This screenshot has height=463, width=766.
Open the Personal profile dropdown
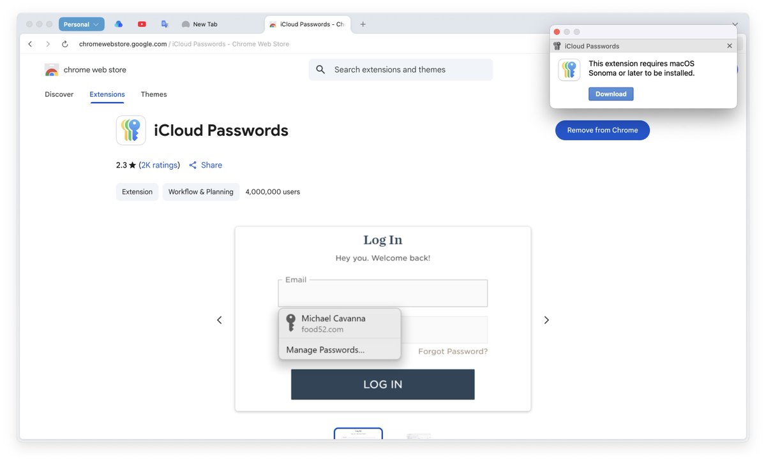(x=81, y=24)
